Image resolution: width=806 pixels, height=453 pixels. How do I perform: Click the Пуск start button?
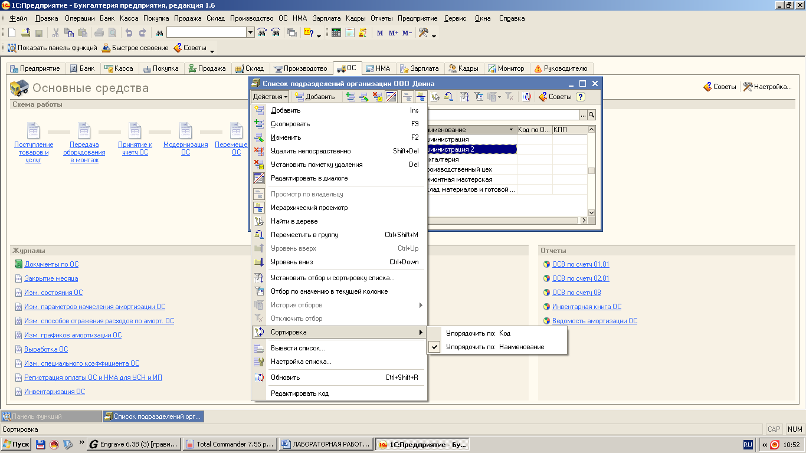[16, 444]
